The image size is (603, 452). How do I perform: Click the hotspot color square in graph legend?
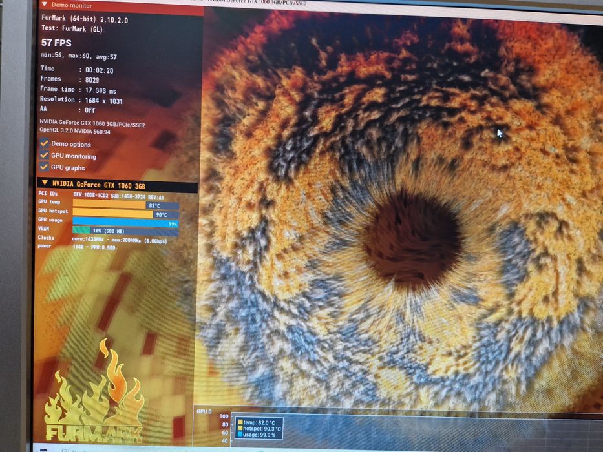[240, 428]
